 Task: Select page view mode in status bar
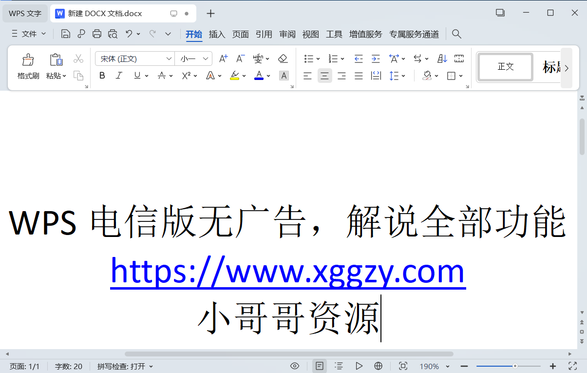click(320, 366)
